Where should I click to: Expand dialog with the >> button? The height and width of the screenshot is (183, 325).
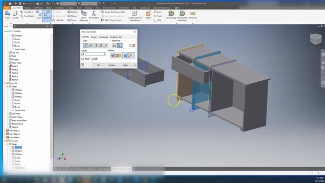pos(135,65)
